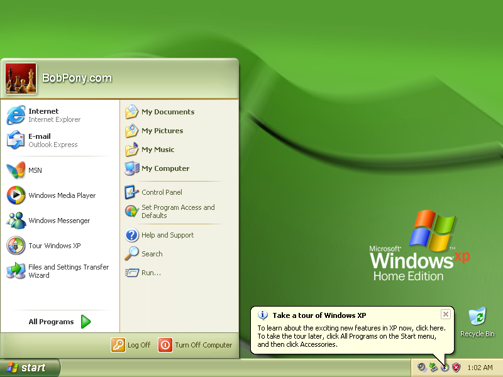Open Set Program Access and Defaults
This screenshot has height=377, width=503.
tap(180, 211)
